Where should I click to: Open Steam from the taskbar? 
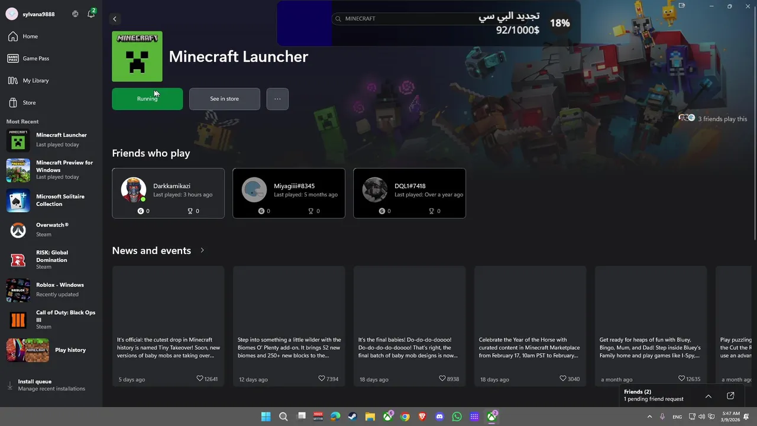click(353, 417)
